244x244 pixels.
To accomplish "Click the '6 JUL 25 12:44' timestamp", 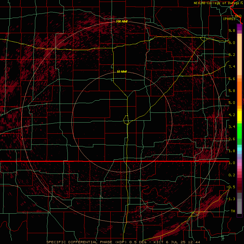I will click(183, 242).
